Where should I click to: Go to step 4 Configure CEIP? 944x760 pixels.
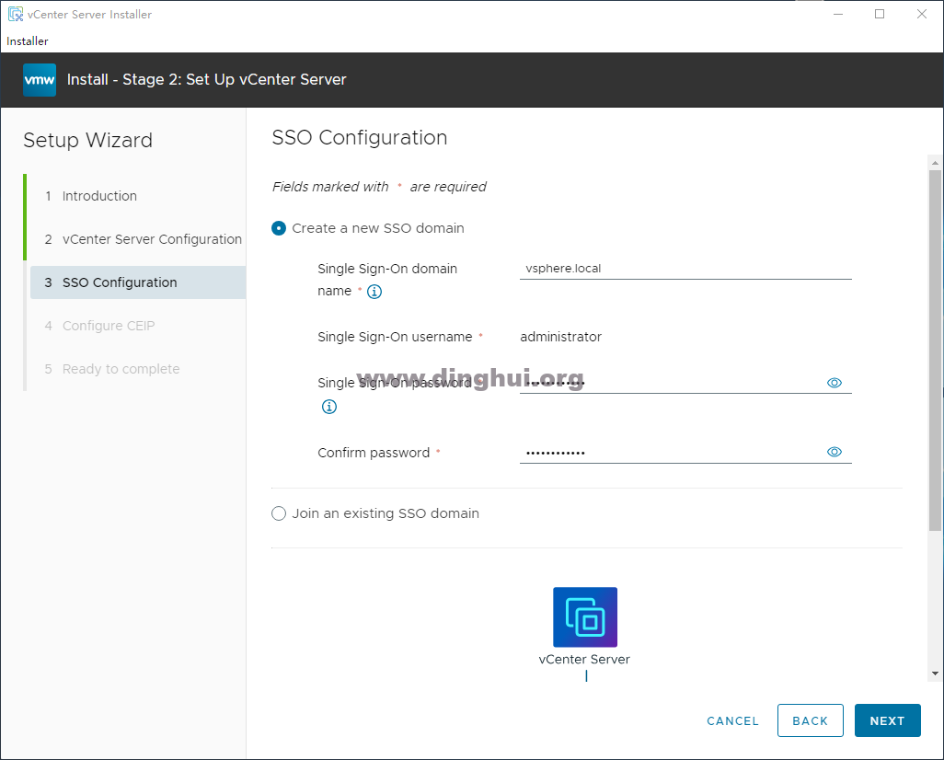[100, 326]
